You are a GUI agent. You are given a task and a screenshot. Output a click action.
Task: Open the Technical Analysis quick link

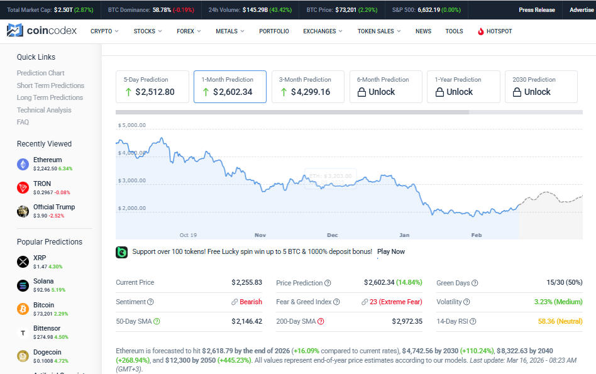44,110
